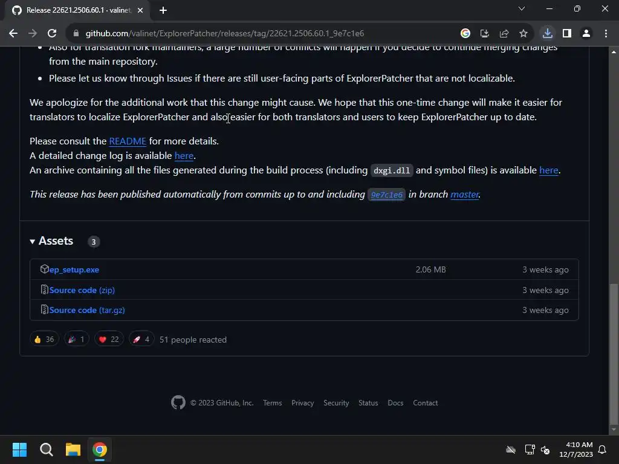
Task: Toggle rocket reaction with 4
Action: pyautogui.click(x=141, y=340)
